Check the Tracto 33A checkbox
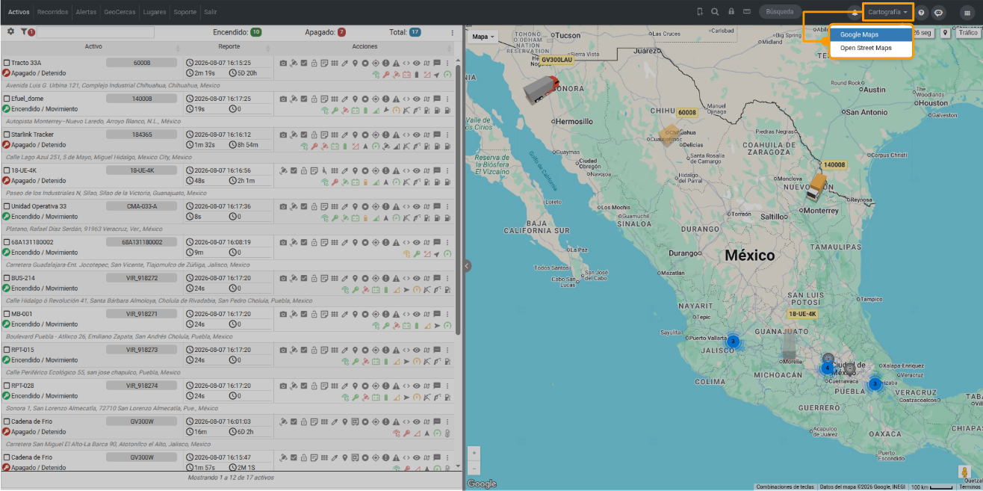The width and height of the screenshot is (983, 491). 7,64
